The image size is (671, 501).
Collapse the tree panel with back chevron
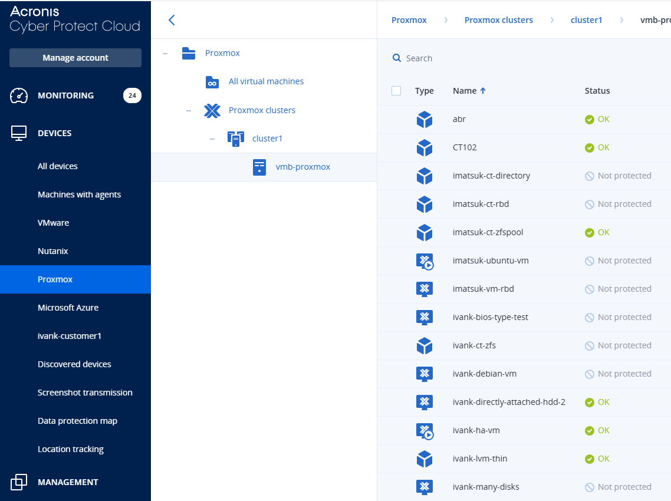click(x=172, y=20)
